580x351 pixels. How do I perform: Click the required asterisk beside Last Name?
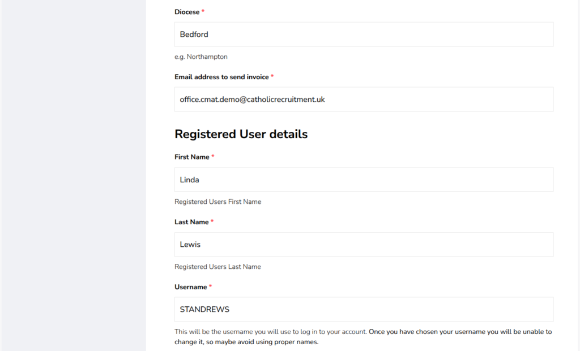[212, 222]
